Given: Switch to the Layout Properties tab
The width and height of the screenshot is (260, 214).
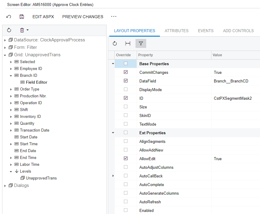Looking at the screenshot, I should (x=135, y=31).
